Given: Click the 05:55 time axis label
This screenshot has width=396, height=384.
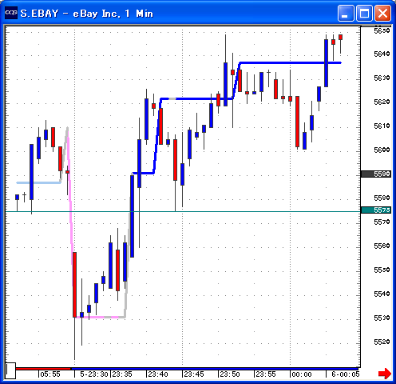Looking at the screenshot, I should click(50, 374).
